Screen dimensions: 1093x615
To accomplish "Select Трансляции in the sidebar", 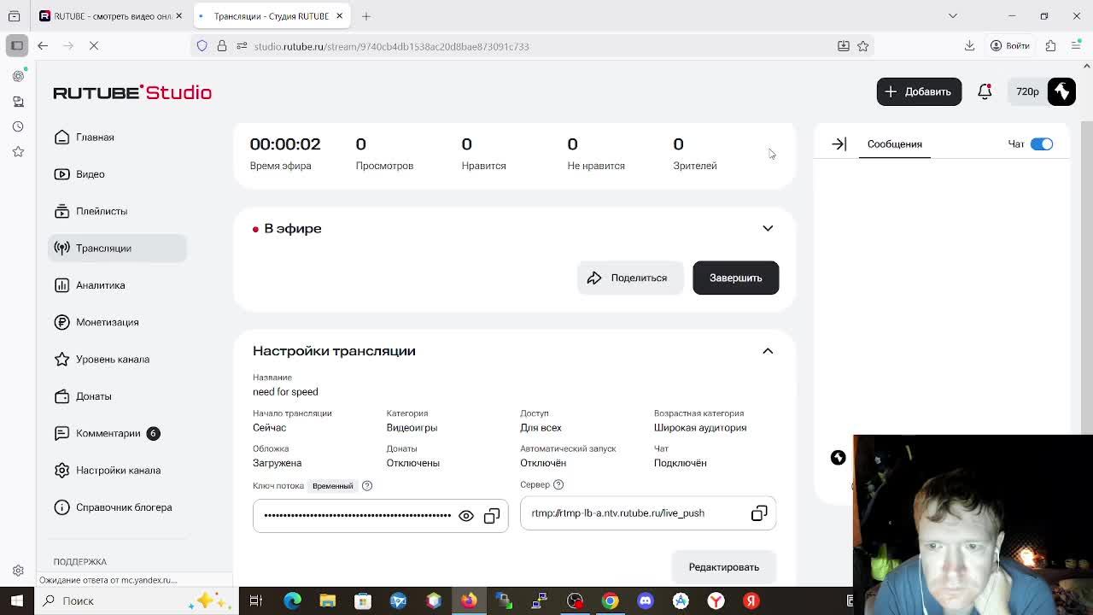I will click(117, 248).
